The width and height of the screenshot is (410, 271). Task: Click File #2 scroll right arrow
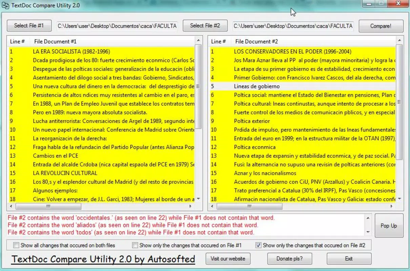click(x=392, y=206)
